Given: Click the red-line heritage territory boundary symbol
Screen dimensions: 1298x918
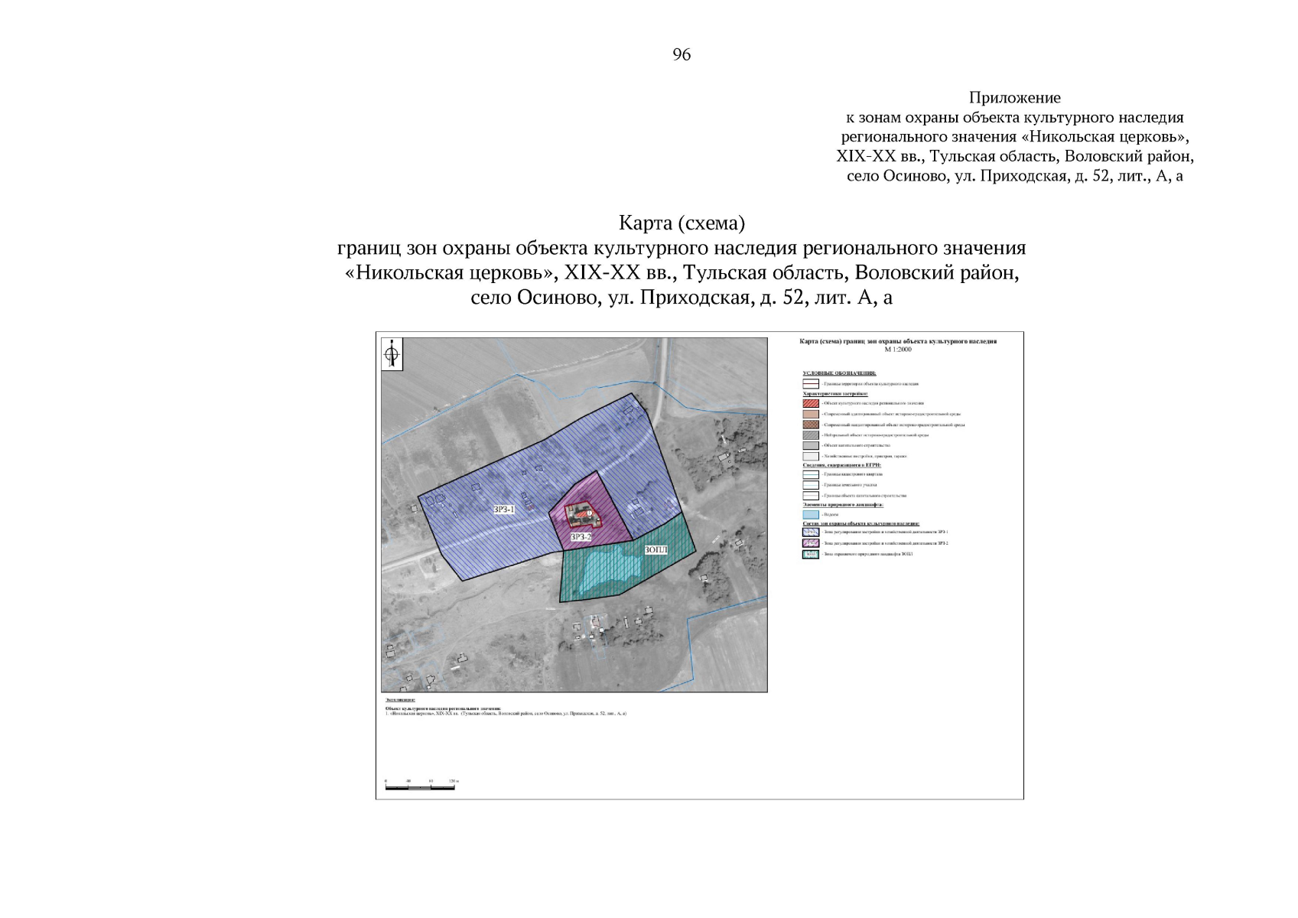Looking at the screenshot, I should pos(810,384).
